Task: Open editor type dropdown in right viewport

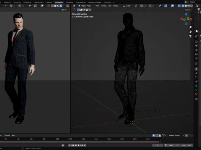Action: pyautogui.click(x=74, y=6)
